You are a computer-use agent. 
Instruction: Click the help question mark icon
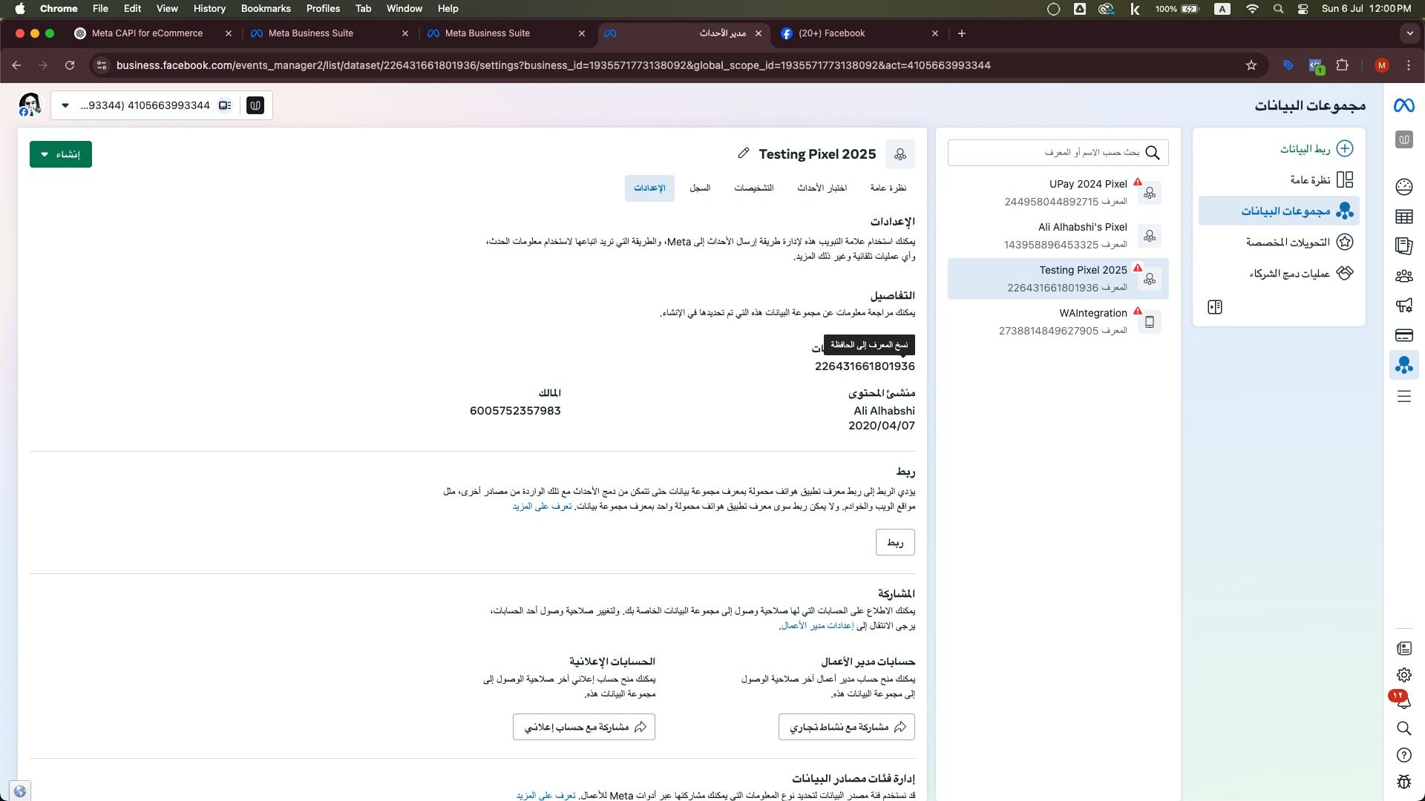[1403, 755]
